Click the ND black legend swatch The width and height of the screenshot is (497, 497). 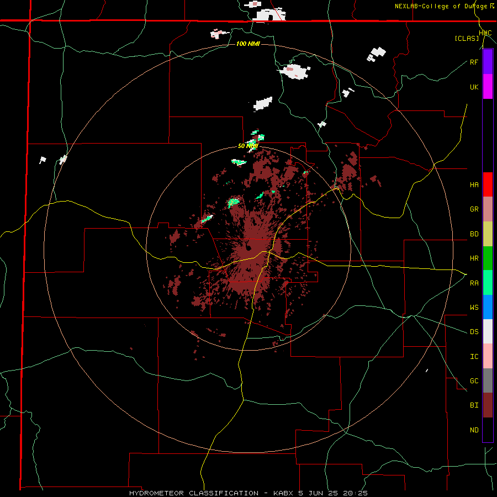point(488,430)
